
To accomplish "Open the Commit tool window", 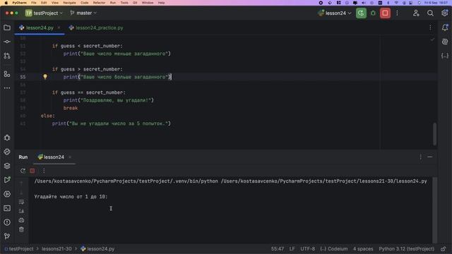I will 7,42.
